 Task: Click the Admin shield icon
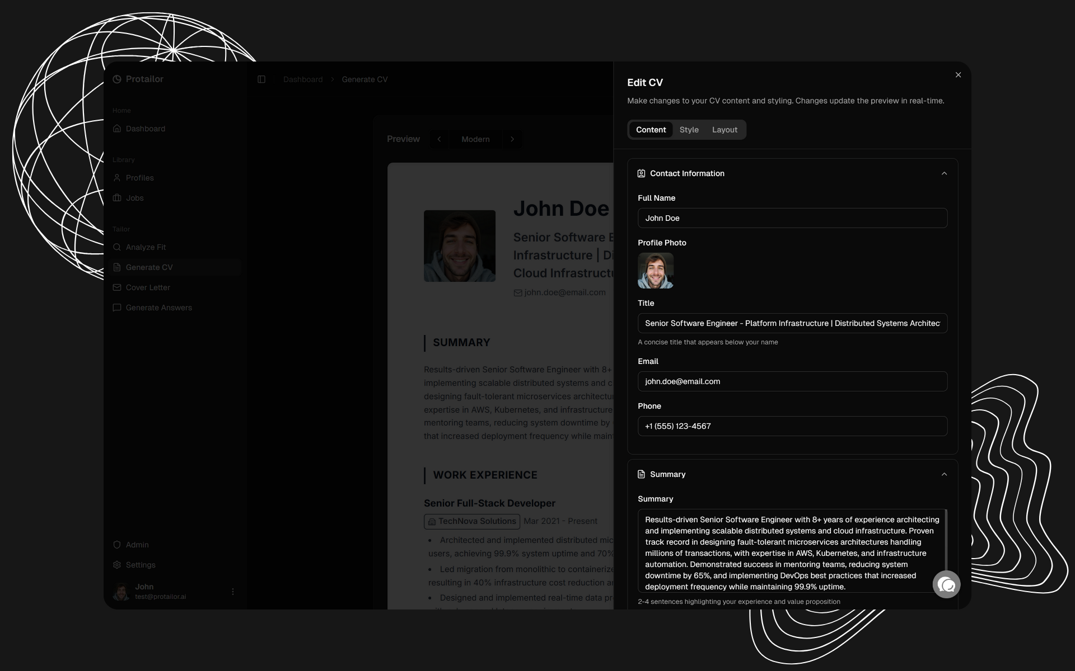pos(117,545)
